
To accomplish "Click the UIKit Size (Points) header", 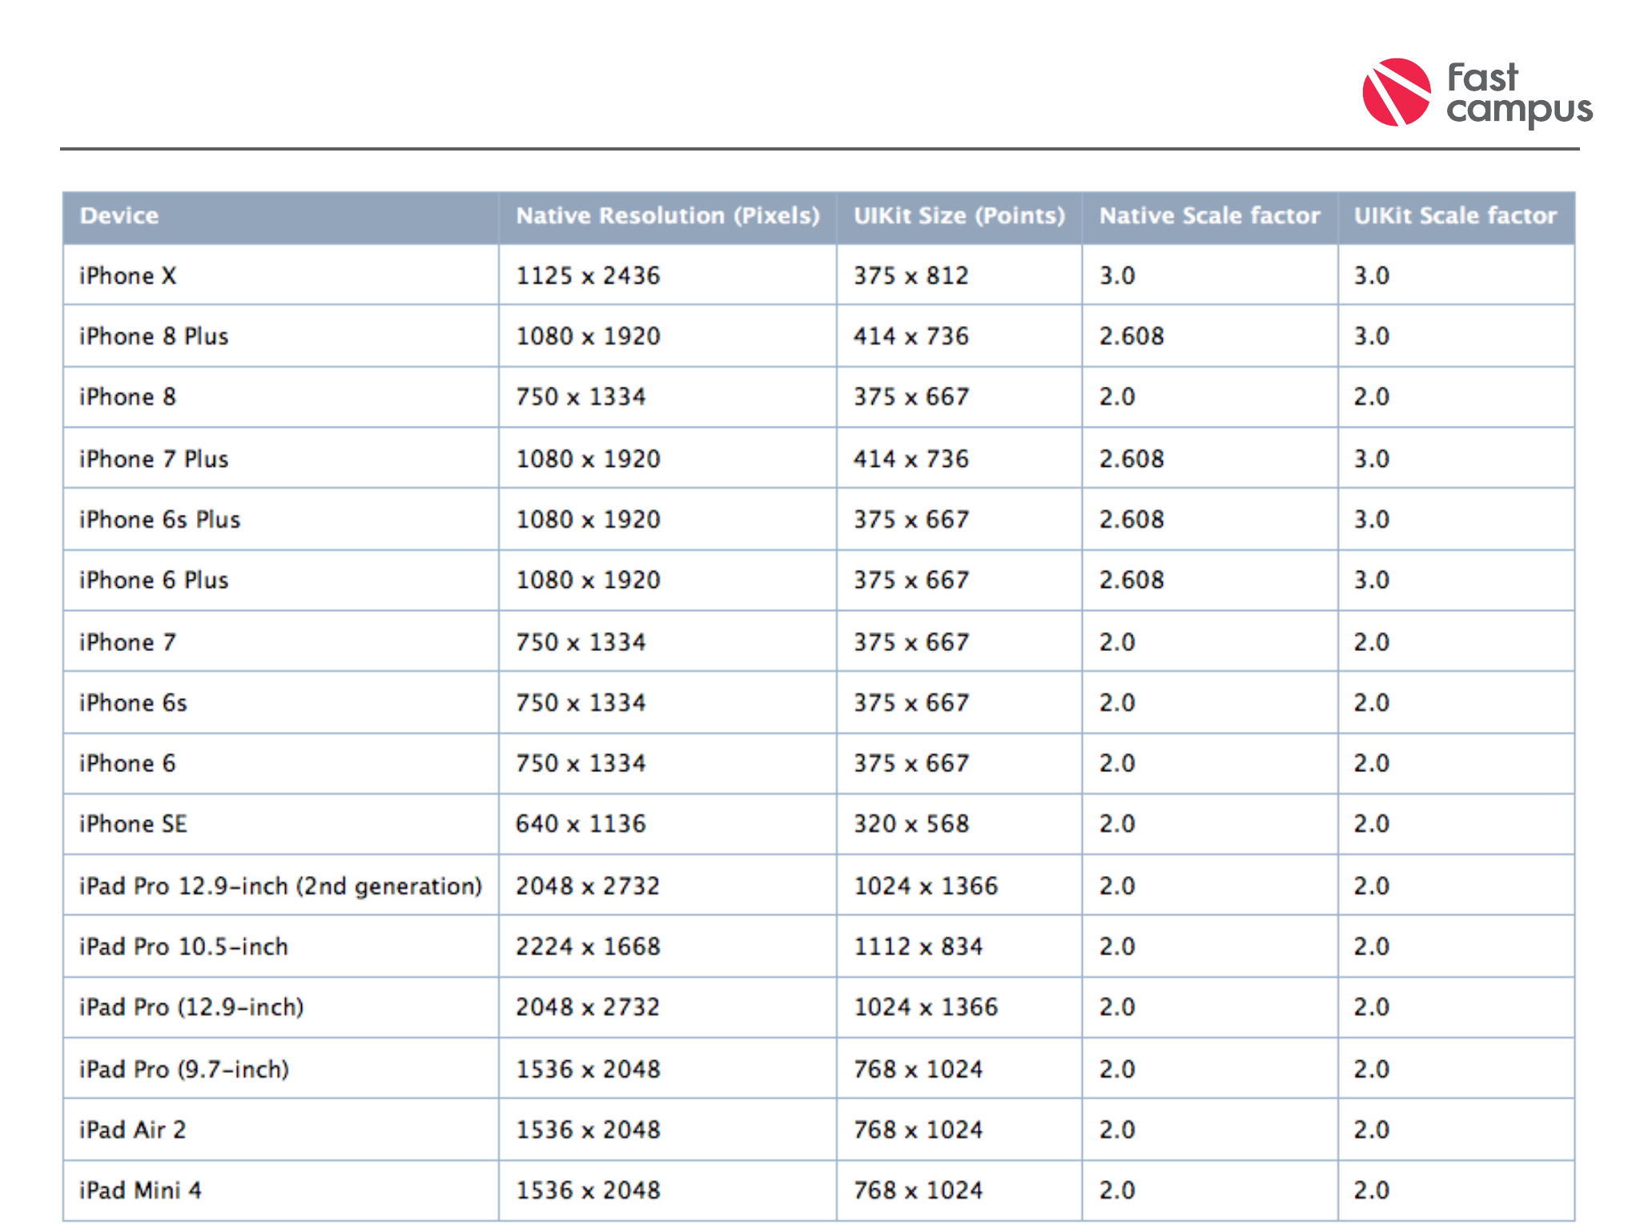I will tap(959, 215).
